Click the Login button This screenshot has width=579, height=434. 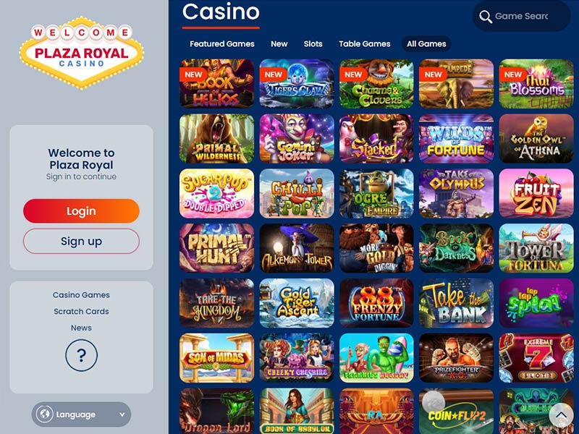point(81,211)
